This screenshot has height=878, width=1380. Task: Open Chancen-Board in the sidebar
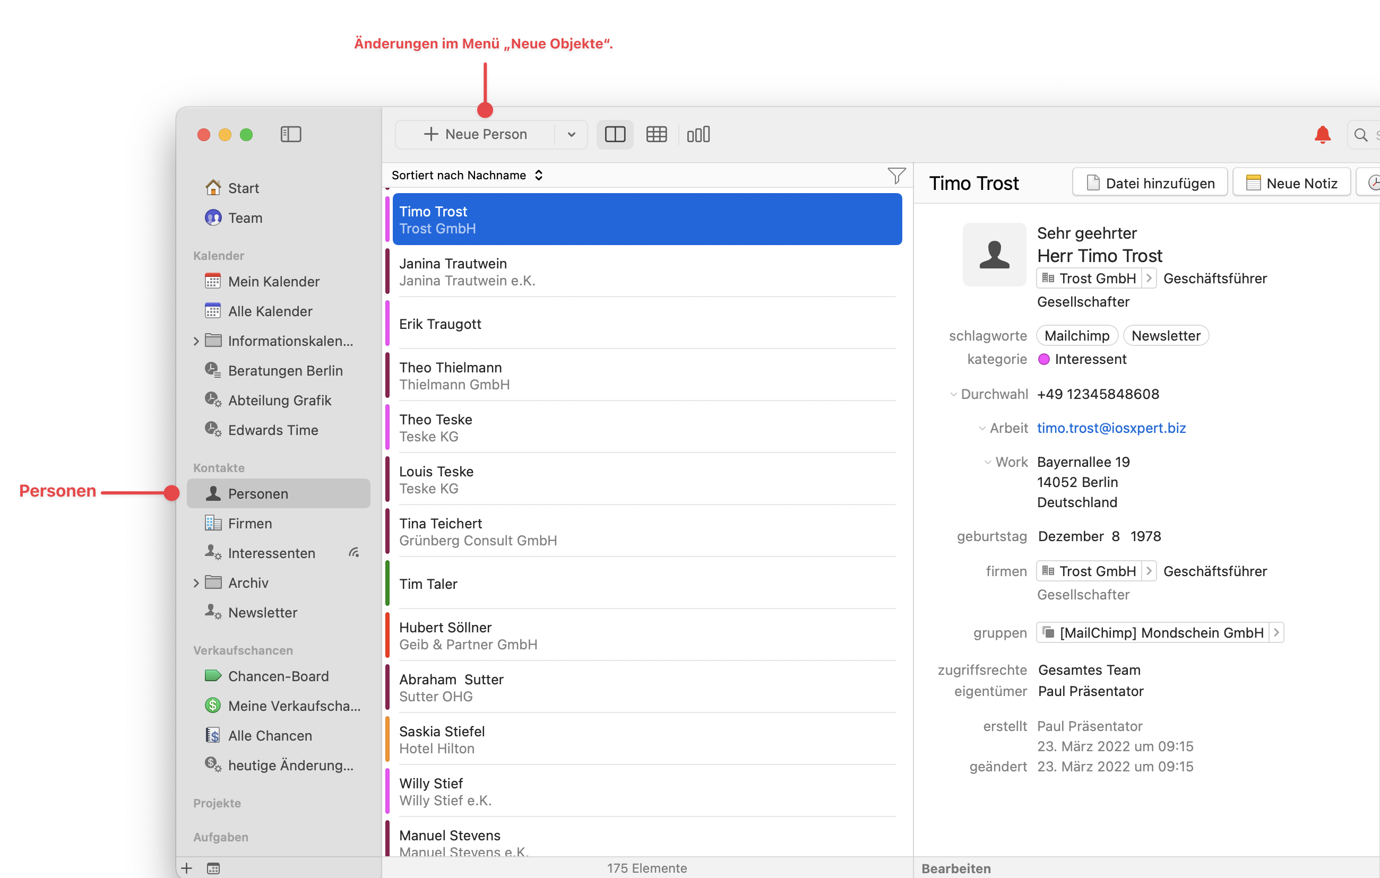tap(278, 676)
